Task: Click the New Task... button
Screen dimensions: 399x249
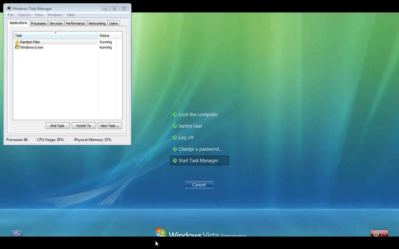Action: 110,126
